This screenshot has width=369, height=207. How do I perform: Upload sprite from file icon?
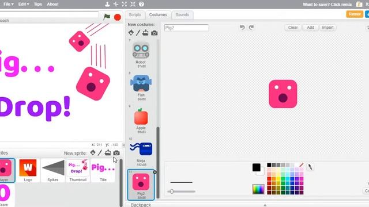(108, 152)
